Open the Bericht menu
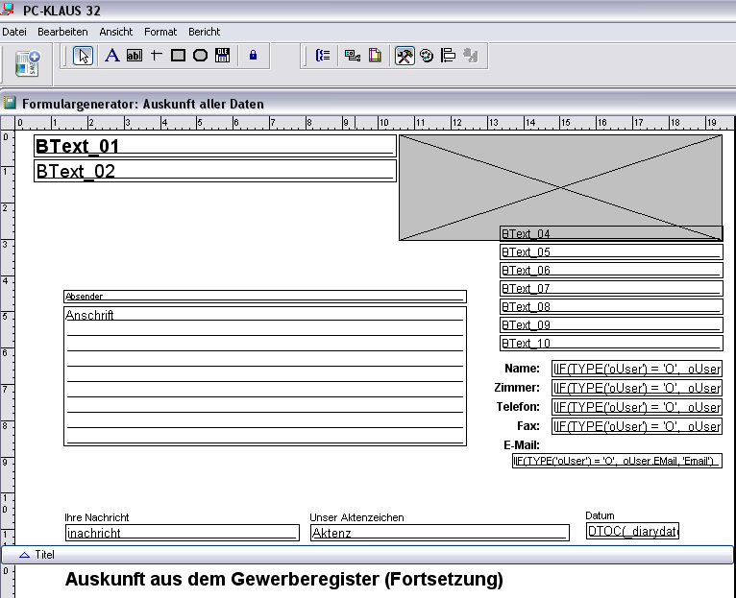 click(x=204, y=32)
